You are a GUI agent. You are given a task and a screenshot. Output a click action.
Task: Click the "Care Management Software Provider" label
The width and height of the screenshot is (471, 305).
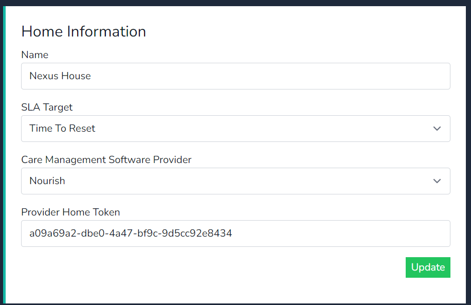(106, 160)
